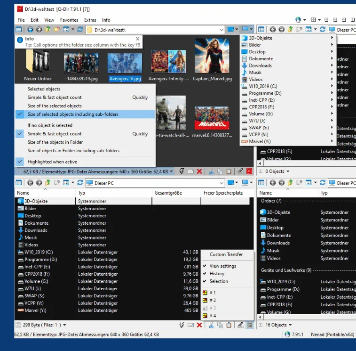Close the Info tip popup
The image size is (356, 351).
coord(137,39)
